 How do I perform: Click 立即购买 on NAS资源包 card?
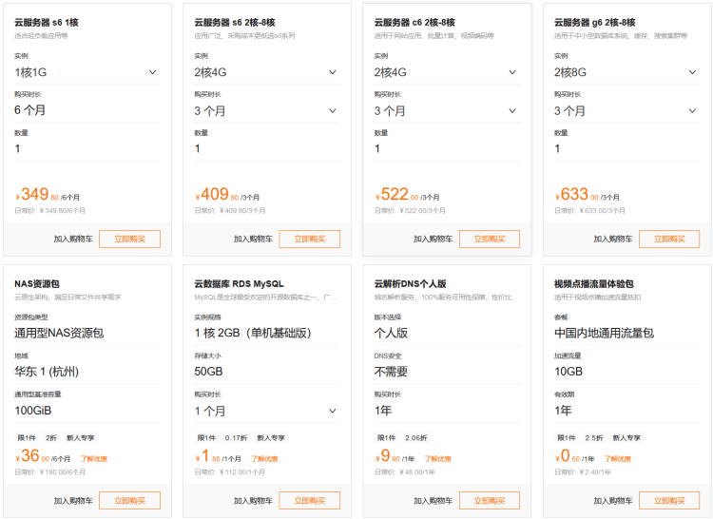click(129, 501)
